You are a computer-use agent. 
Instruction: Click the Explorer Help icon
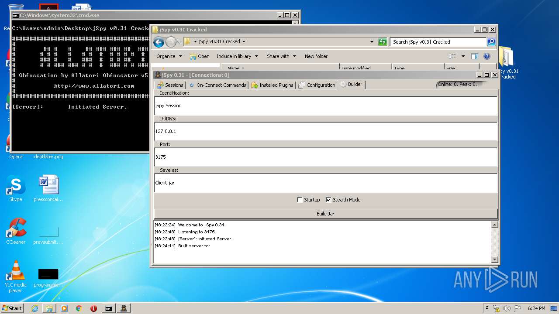(x=487, y=56)
